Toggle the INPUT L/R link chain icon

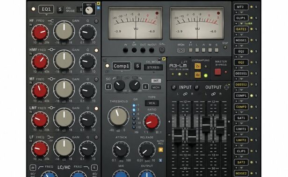click(x=185, y=94)
